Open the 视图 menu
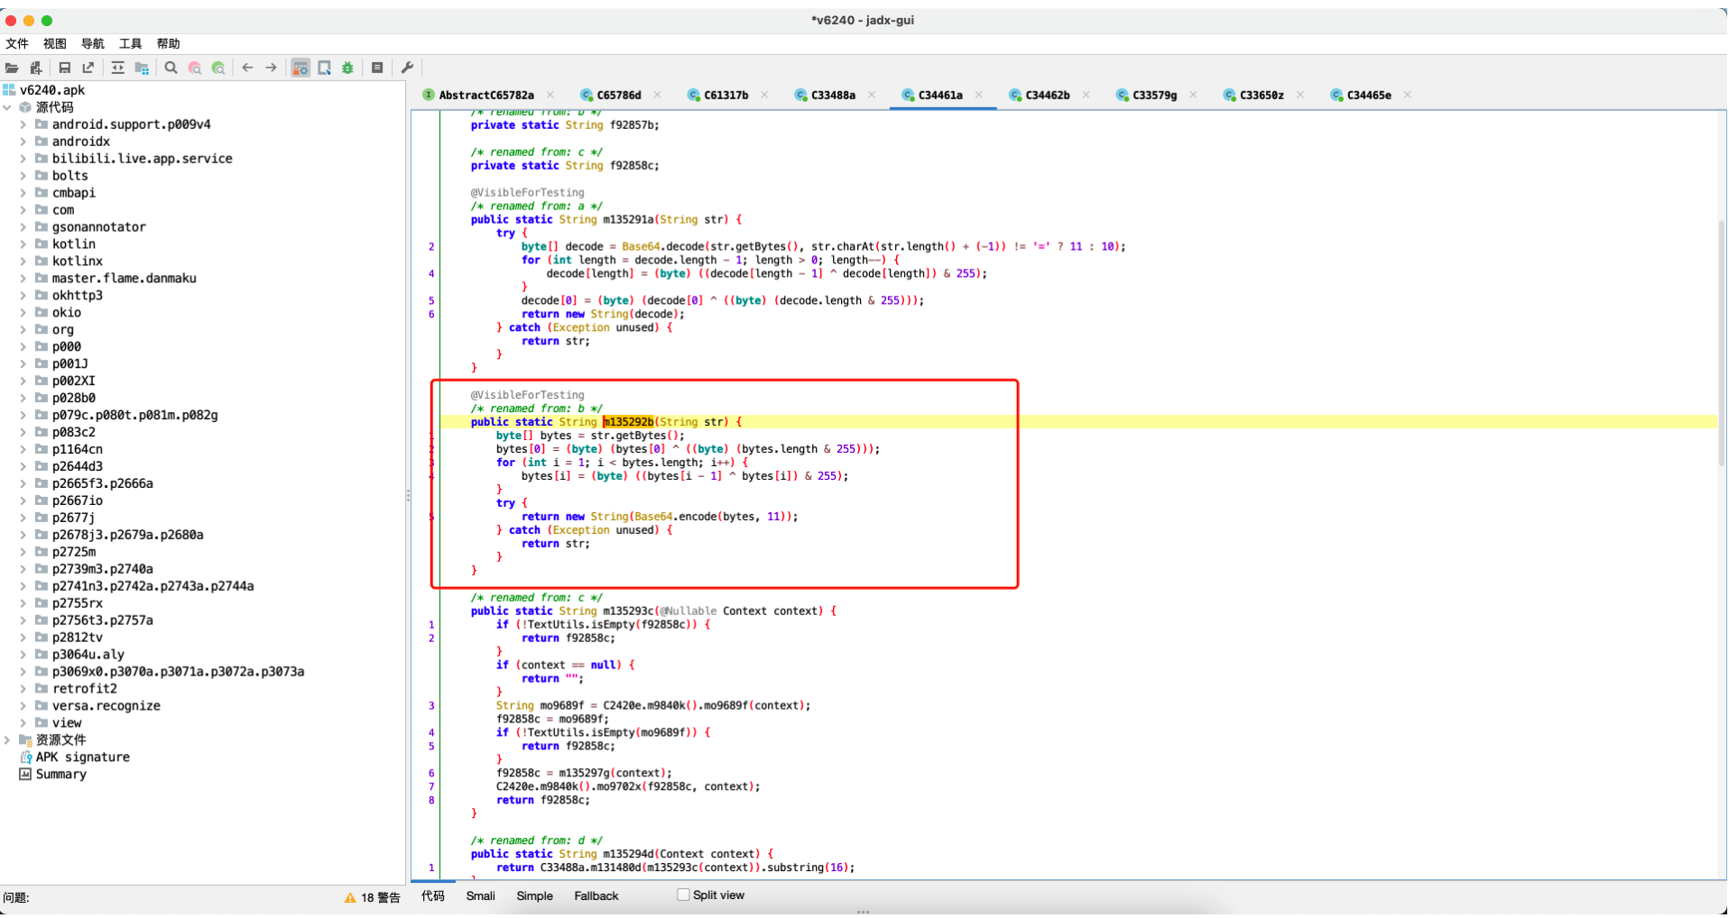 (55, 43)
